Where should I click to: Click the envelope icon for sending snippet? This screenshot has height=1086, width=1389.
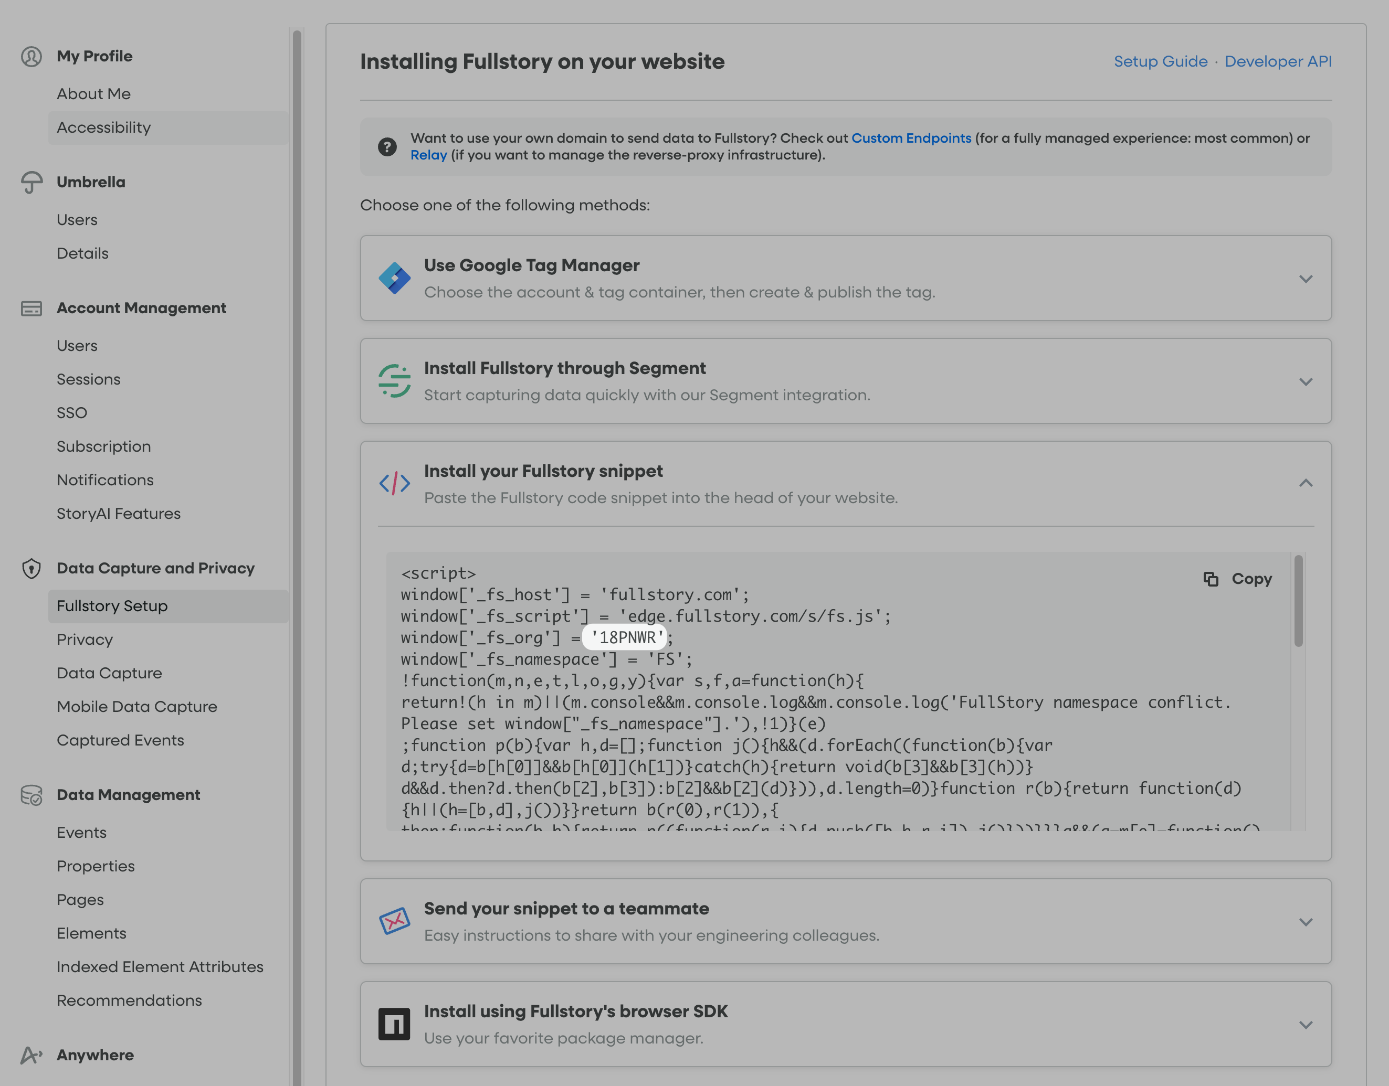pos(394,921)
